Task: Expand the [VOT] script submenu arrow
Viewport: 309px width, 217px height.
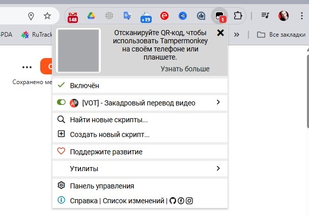Action: click(218, 102)
